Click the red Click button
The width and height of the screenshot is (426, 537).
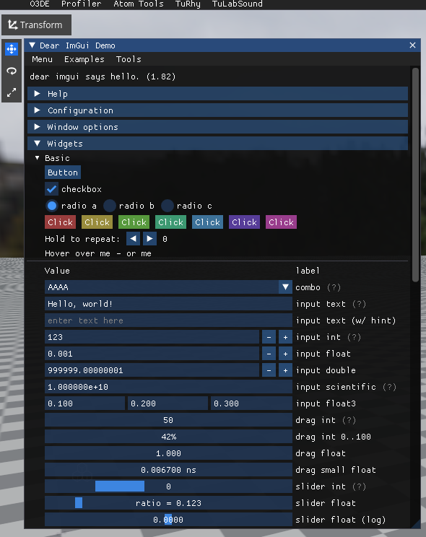[x=61, y=222]
